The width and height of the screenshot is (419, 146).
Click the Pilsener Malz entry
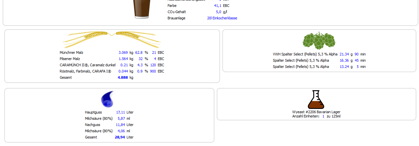tap(70, 59)
